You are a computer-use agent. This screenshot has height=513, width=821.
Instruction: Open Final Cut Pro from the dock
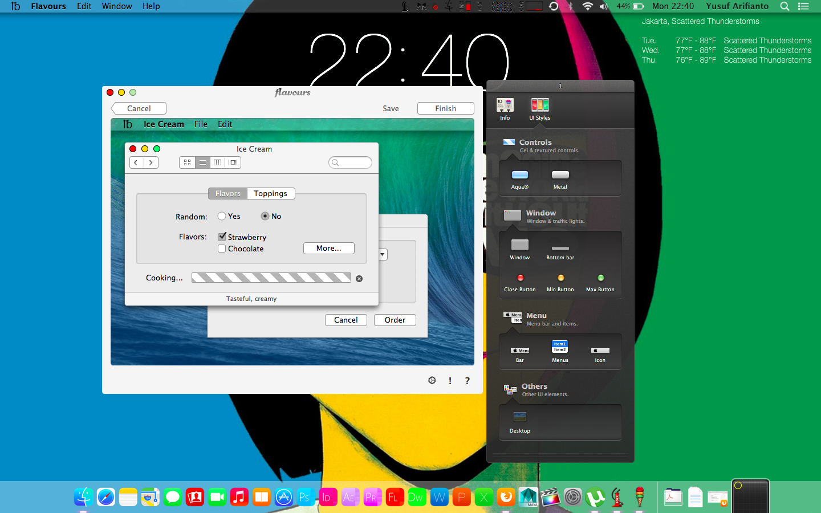pos(550,497)
